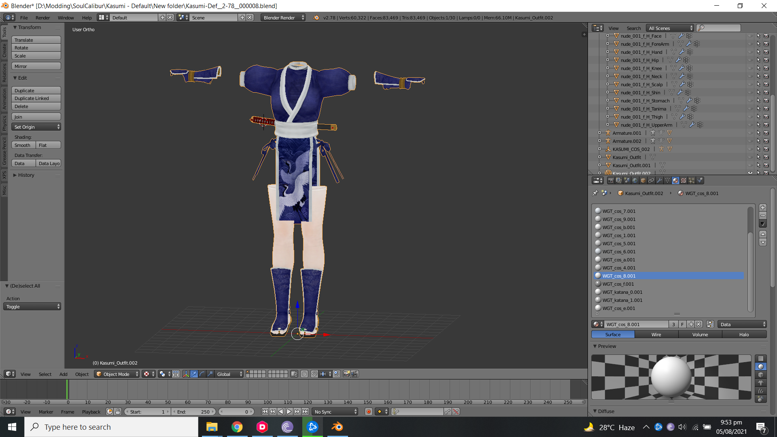Open the 3D viewport Add menu
Screen dimensions: 777x437
[x=63, y=374]
